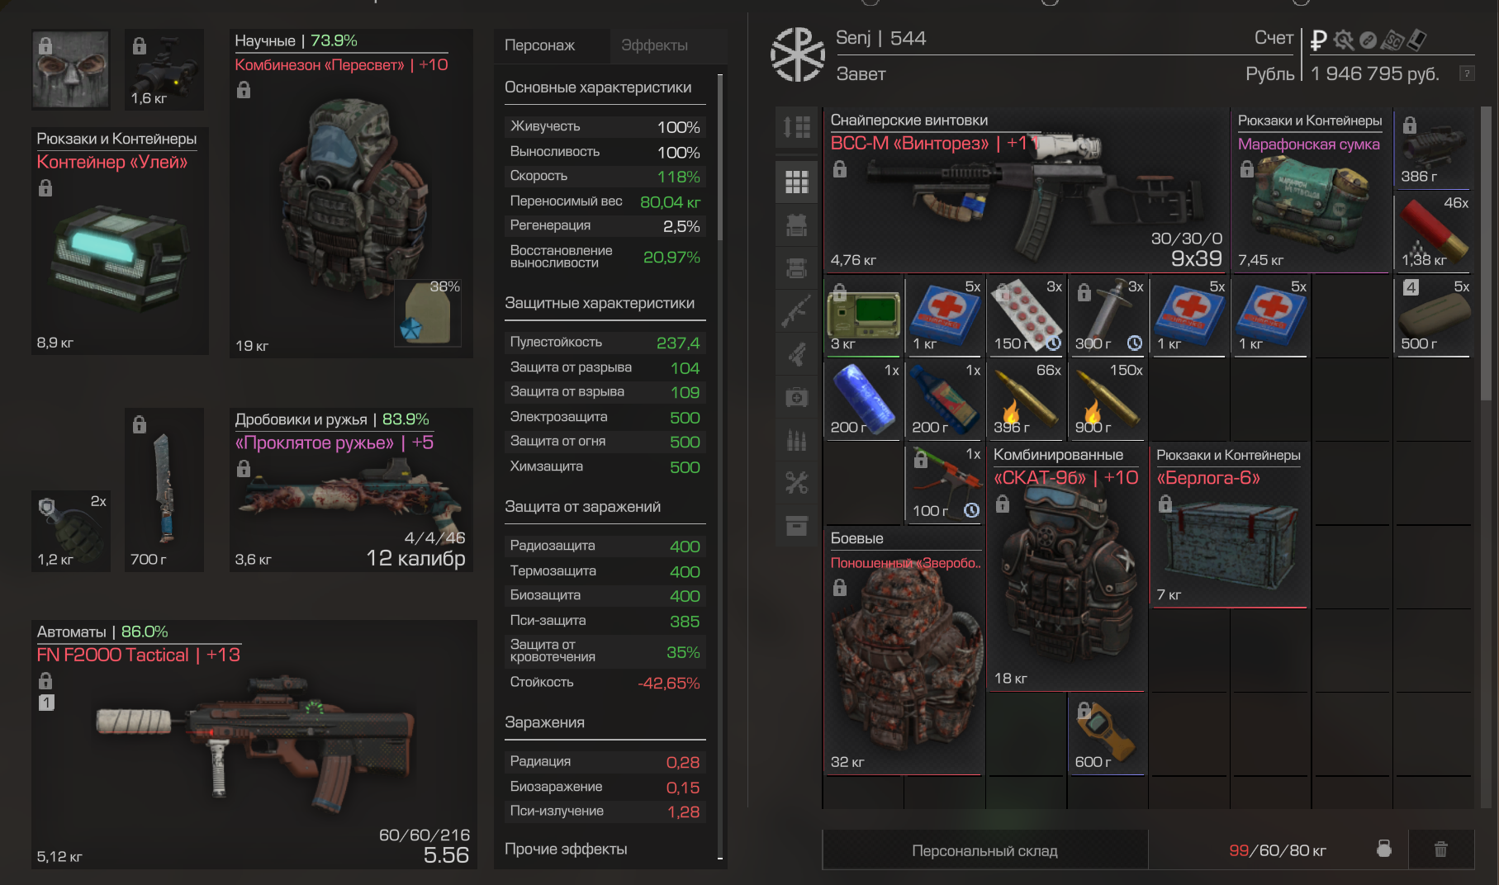Viewport: 1499px width, 885px height.
Task: Show all items grid filter
Action: (x=796, y=182)
